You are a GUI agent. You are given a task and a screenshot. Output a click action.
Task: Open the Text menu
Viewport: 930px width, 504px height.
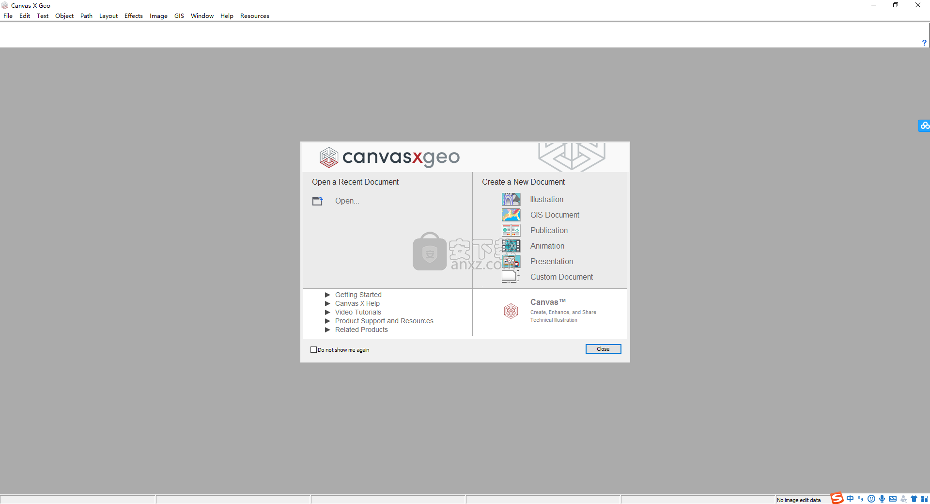[x=43, y=16]
